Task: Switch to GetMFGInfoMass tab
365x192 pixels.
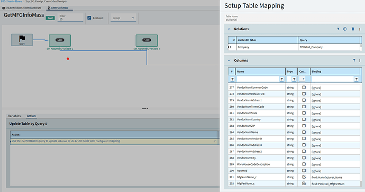Action: point(58,8)
